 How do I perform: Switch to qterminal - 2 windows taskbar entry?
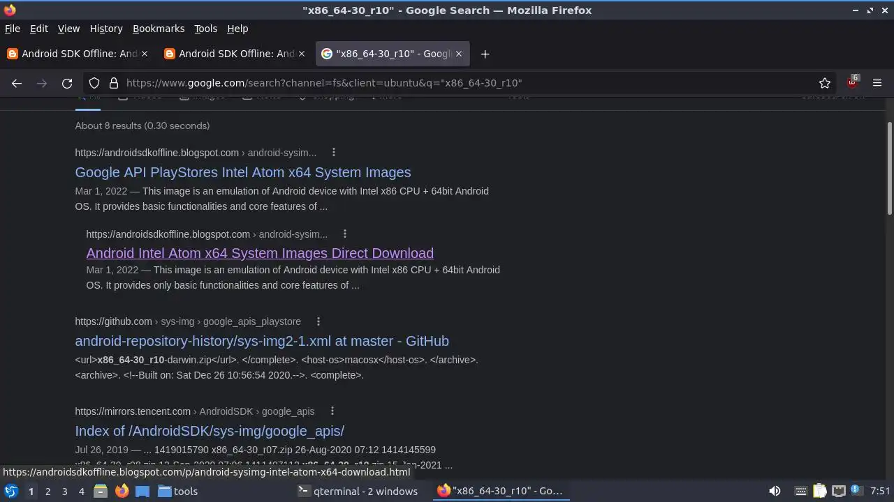(x=357, y=492)
